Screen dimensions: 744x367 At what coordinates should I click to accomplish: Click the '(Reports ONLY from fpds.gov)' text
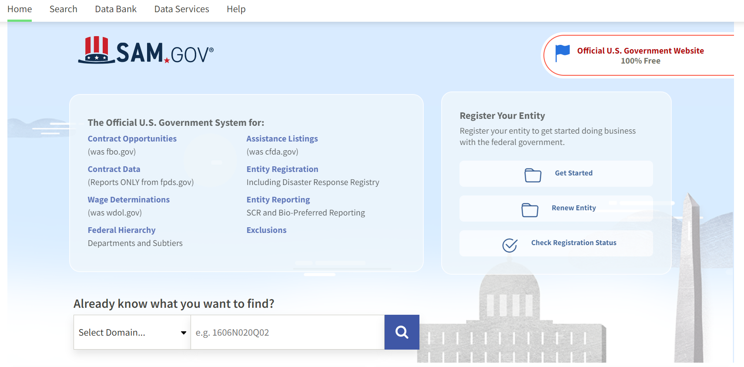[x=141, y=182]
